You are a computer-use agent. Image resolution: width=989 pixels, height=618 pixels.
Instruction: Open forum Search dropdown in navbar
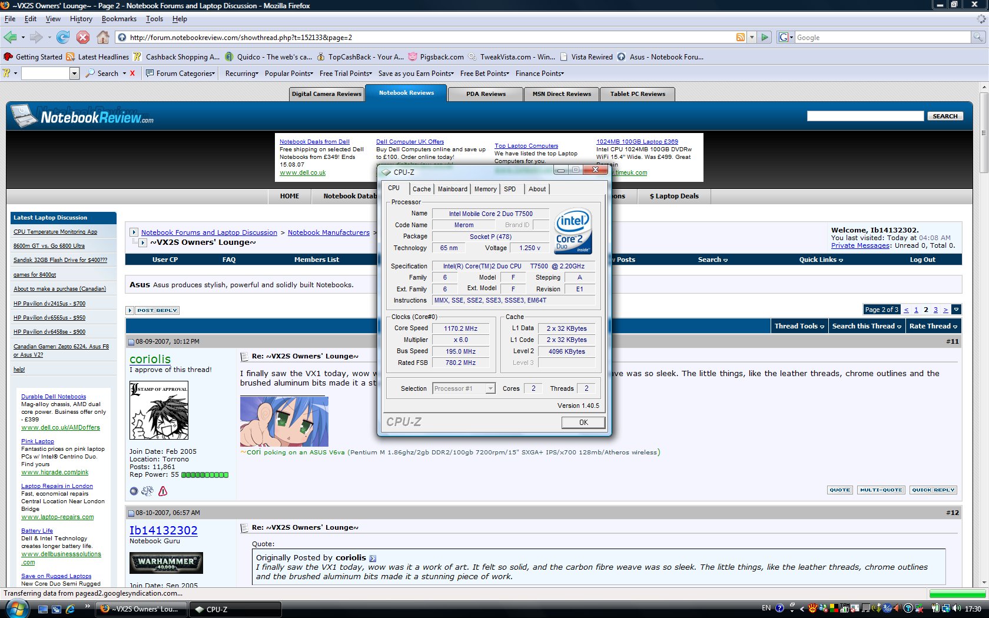tap(712, 260)
